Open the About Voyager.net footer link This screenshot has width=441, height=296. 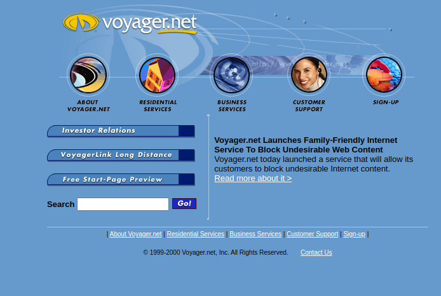(x=135, y=234)
